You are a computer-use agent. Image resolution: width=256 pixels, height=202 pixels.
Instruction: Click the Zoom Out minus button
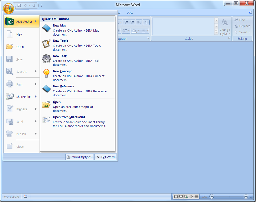pyautogui.click(x=212, y=196)
